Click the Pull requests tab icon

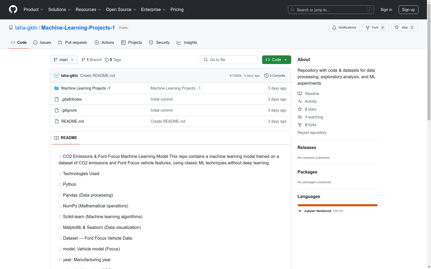coord(60,43)
